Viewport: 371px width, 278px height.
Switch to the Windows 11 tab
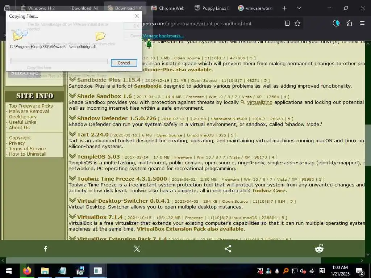coord(38,8)
